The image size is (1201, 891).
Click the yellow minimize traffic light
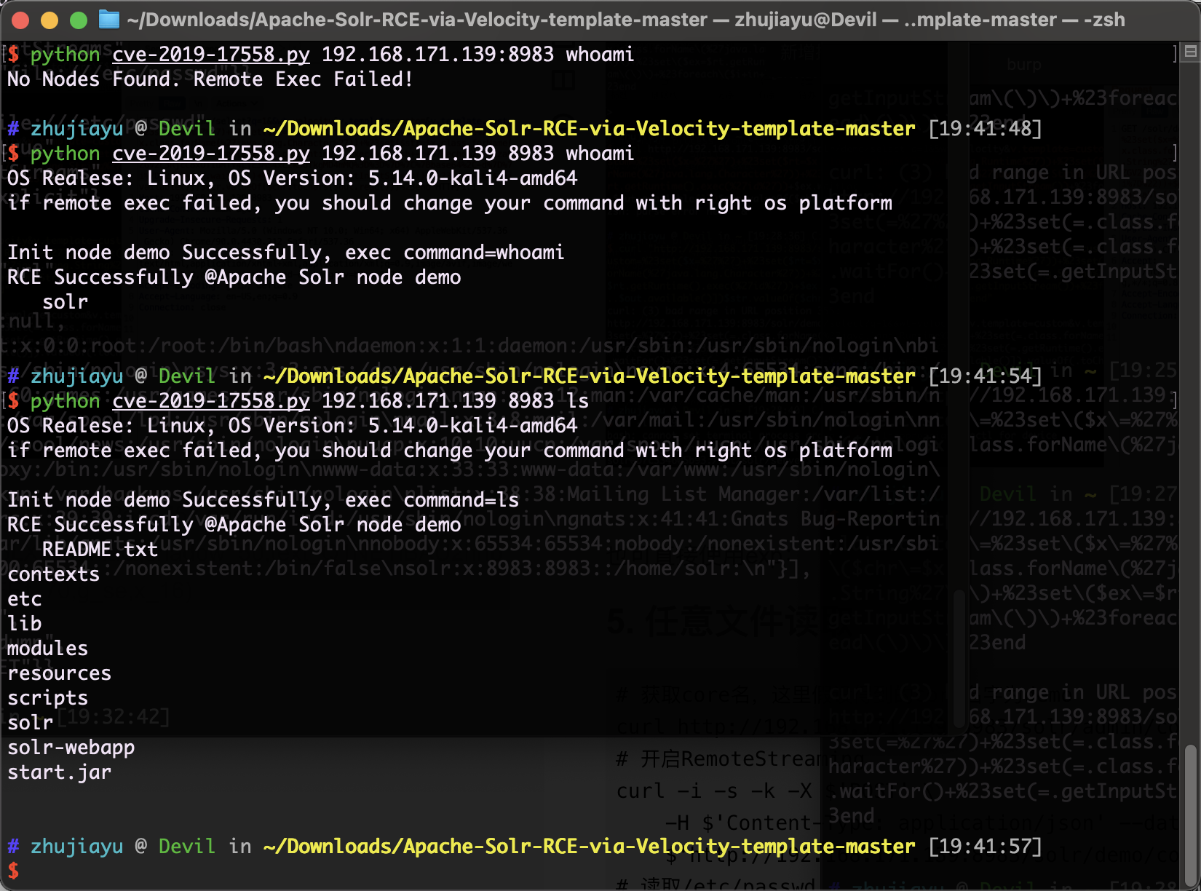[x=49, y=20]
